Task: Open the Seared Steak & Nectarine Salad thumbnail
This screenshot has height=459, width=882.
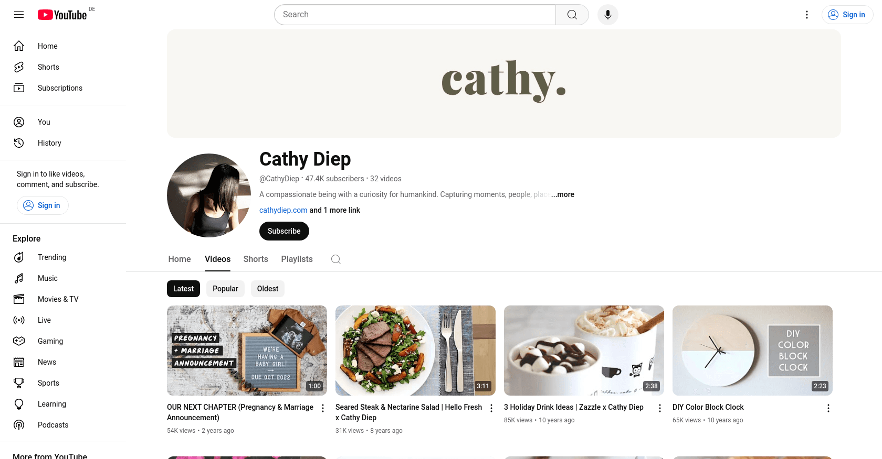Action: coord(415,351)
